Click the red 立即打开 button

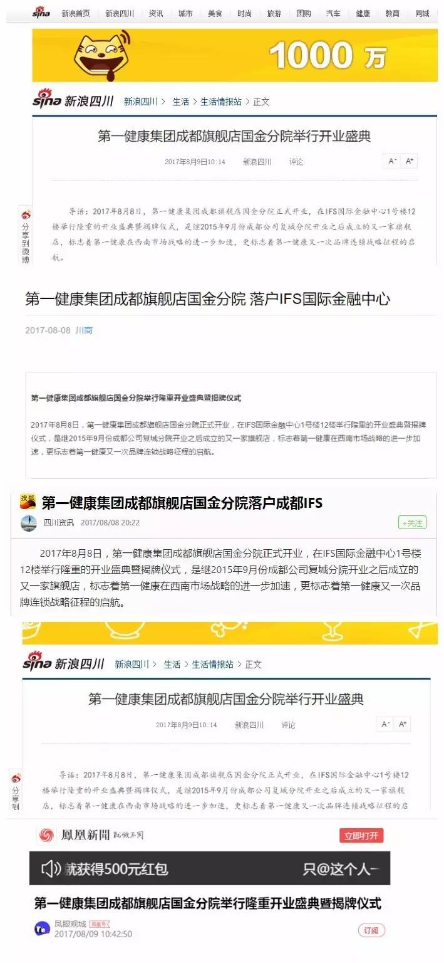pyautogui.click(x=361, y=835)
